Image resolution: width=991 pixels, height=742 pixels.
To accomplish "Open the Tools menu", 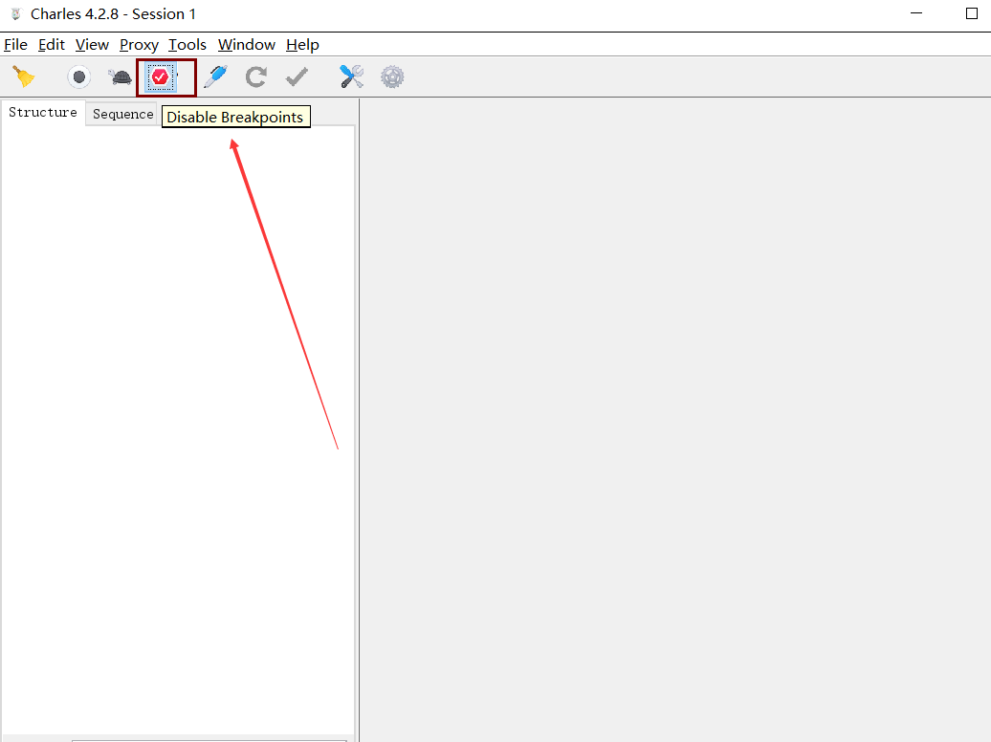I will pyautogui.click(x=187, y=45).
